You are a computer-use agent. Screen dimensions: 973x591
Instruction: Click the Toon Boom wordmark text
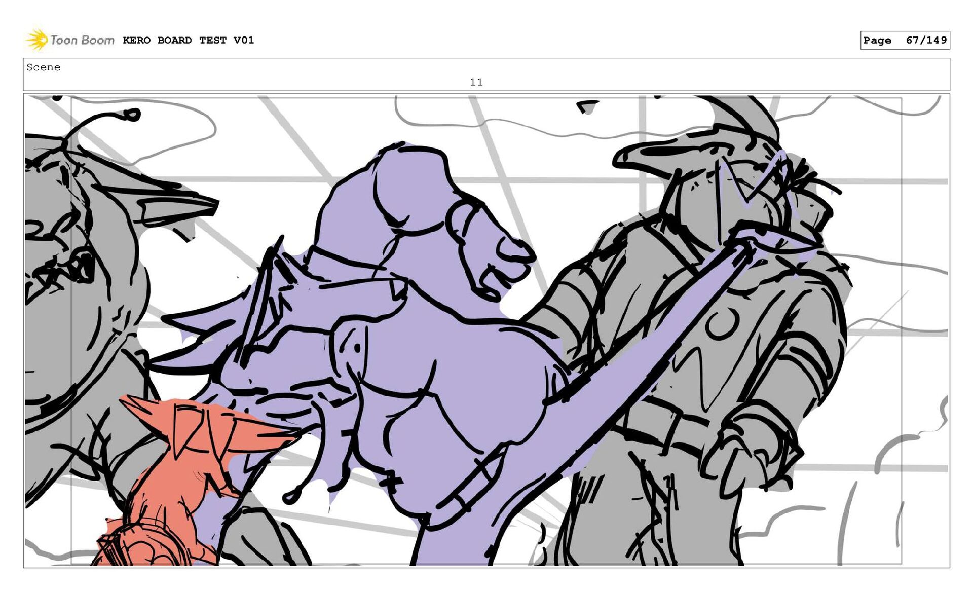[82, 40]
